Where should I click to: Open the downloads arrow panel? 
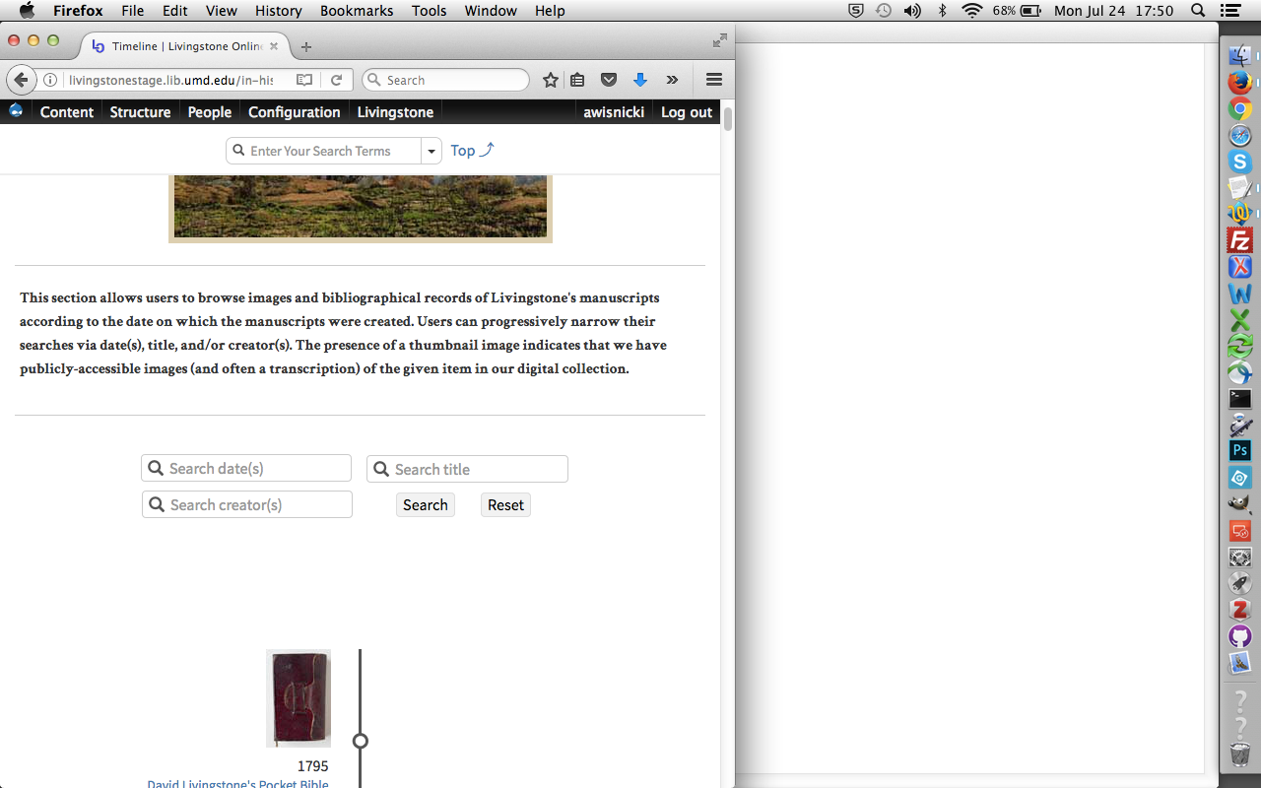click(x=640, y=80)
